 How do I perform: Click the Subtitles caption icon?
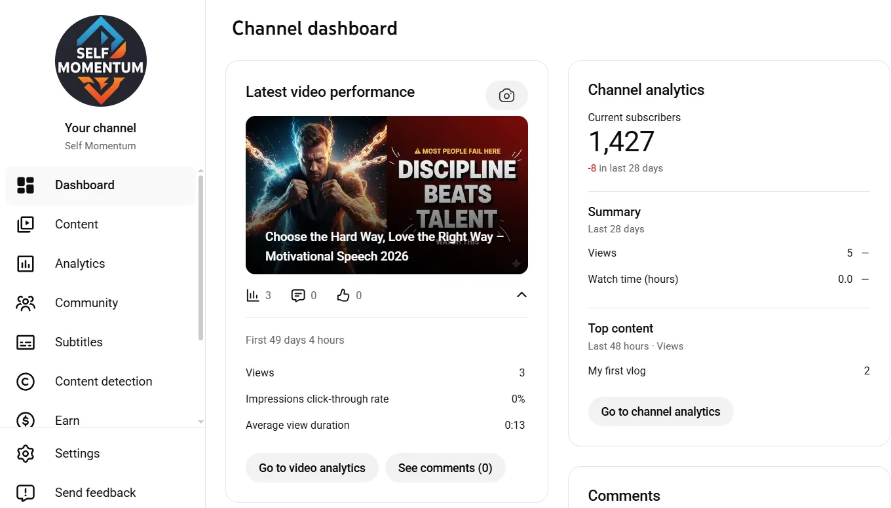[x=26, y=342]
